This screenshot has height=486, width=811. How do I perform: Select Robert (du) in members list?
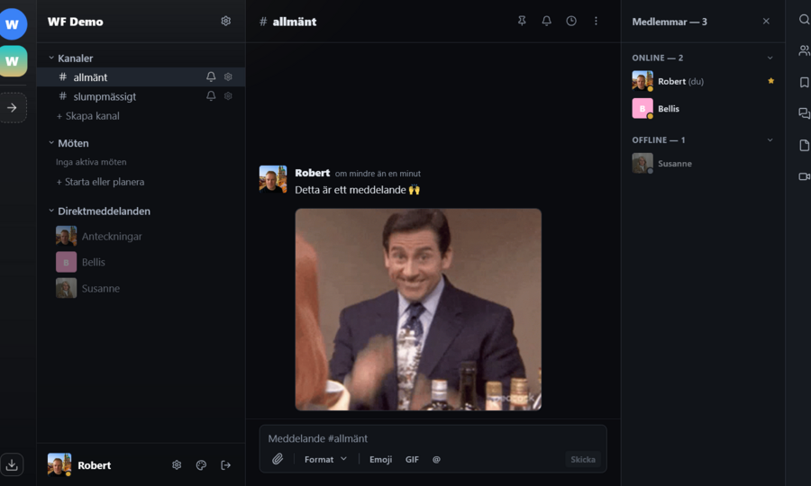point(703,81)
